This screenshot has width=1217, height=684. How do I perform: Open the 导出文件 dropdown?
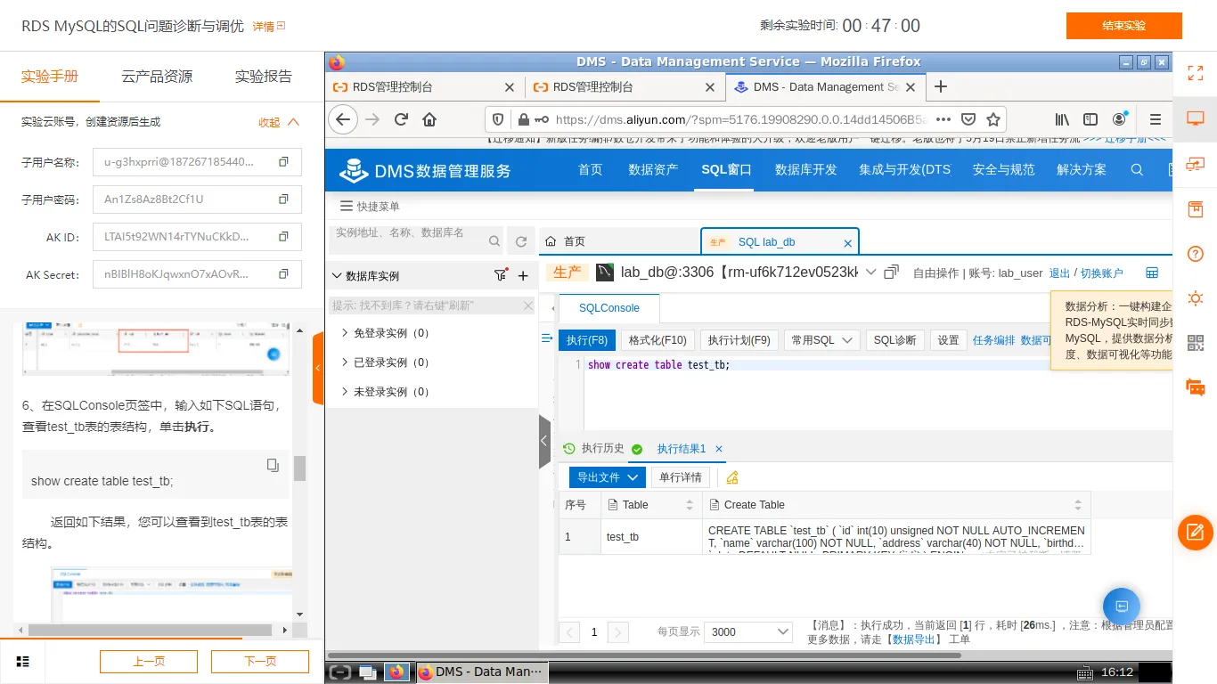coord(607,477)
